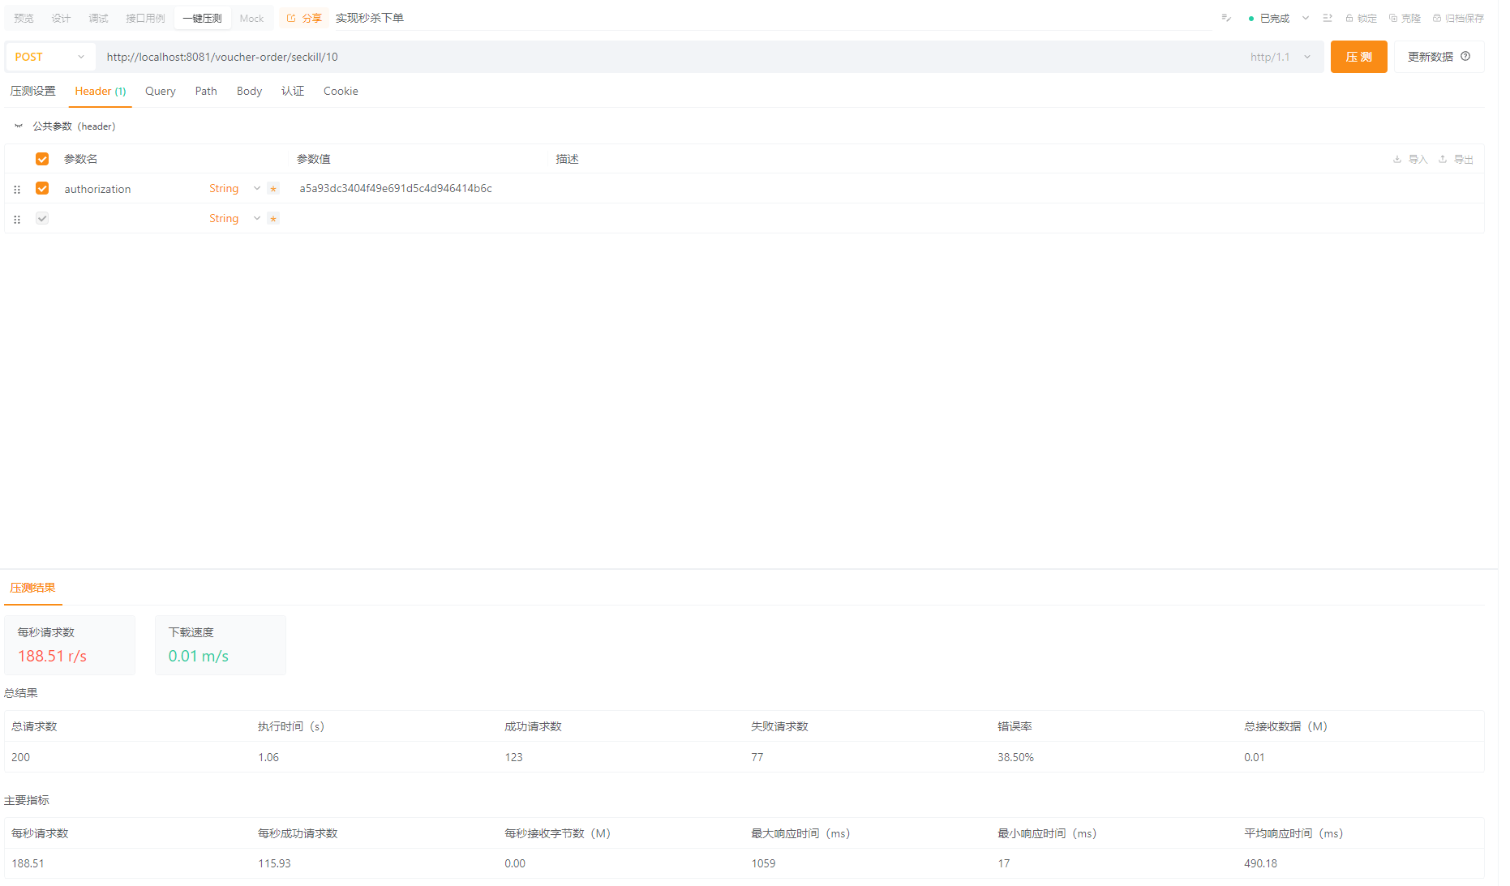Select the 一键压测 tab
The image size is (1510, 886).
click(202, 18)
